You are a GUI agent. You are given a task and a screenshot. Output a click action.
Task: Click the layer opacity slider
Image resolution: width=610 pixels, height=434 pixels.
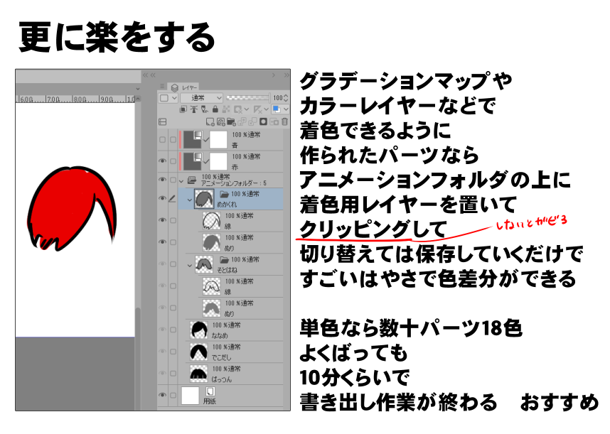tap(248, 97)
